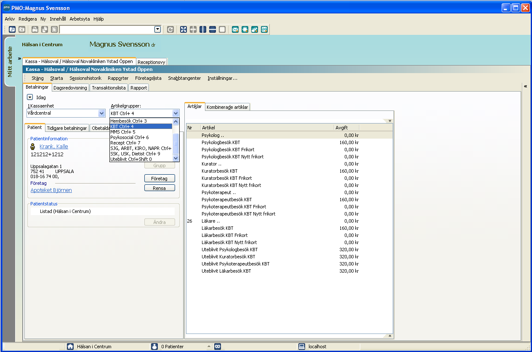Screen dimensions: 532x352
Task: Click the horizontal split layout icon
Action: 213,29
